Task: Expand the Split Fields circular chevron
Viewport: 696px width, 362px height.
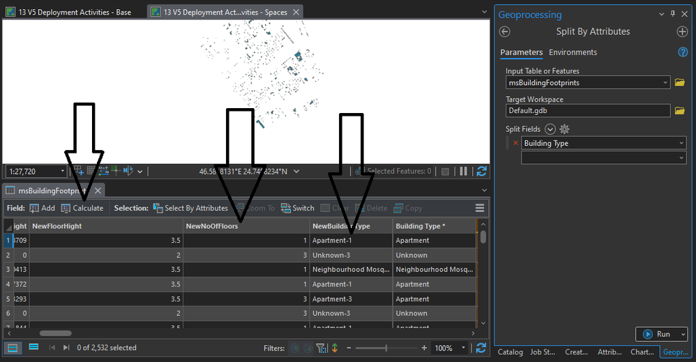Action: click(550, 129)
